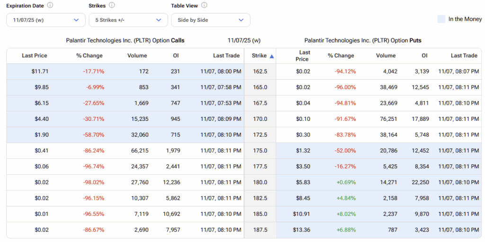Image resolution: width=485 pixels, height=242 pixels.
Task: Click info icon next to Table View
Action: [x=204, y=6]
